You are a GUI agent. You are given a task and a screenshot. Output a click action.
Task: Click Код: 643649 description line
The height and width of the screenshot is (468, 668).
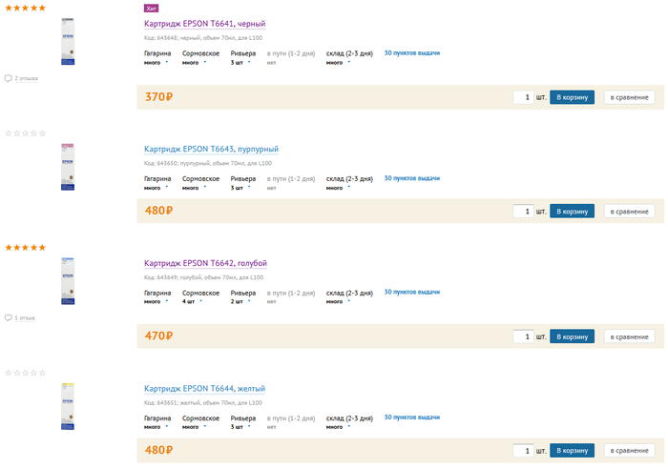(x=203, y=277)
